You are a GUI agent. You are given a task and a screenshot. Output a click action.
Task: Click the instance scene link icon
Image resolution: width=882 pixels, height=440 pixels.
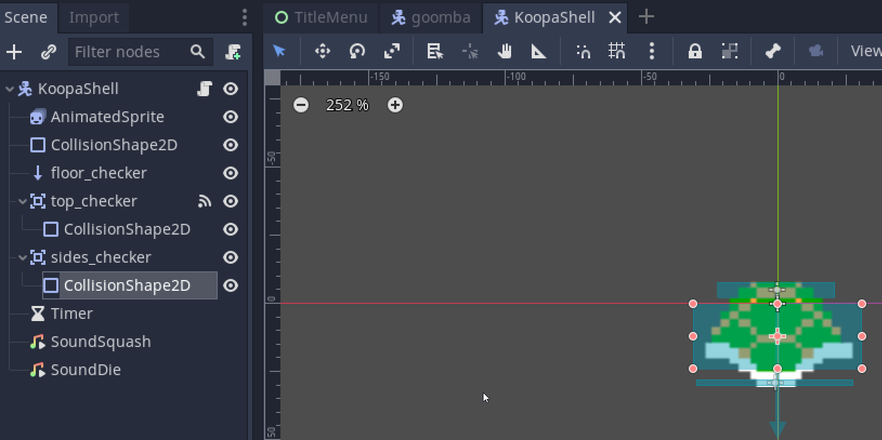[x=49, y=52]
